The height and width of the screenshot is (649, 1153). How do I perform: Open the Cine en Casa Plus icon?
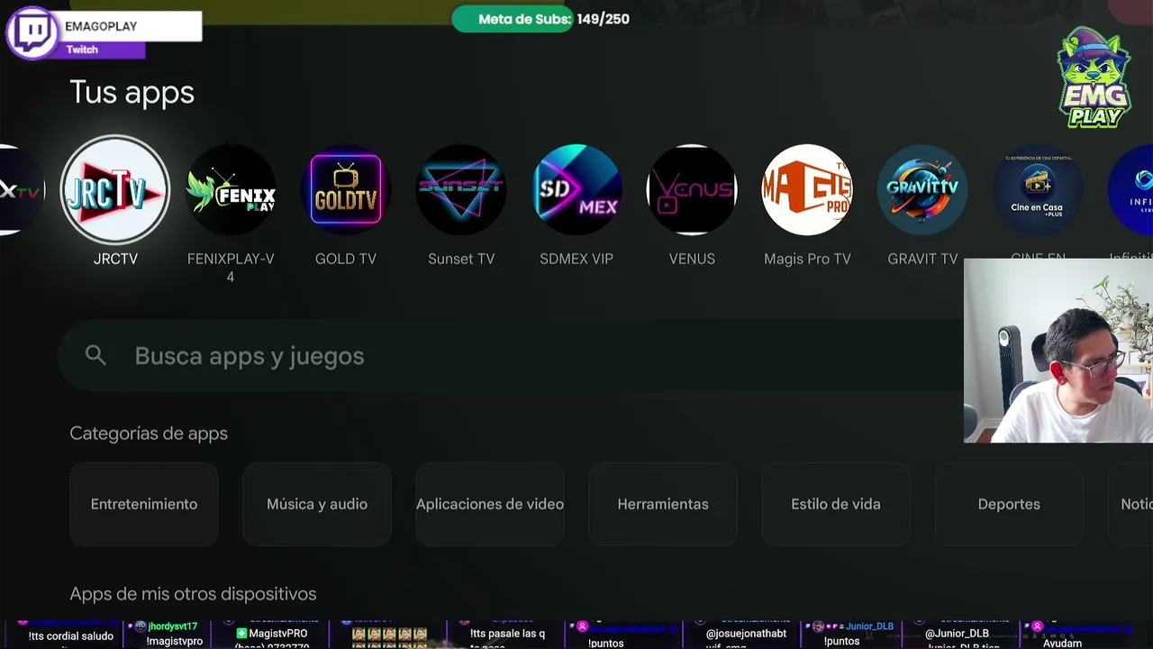pyautogui.click(x=1038, y=190)
